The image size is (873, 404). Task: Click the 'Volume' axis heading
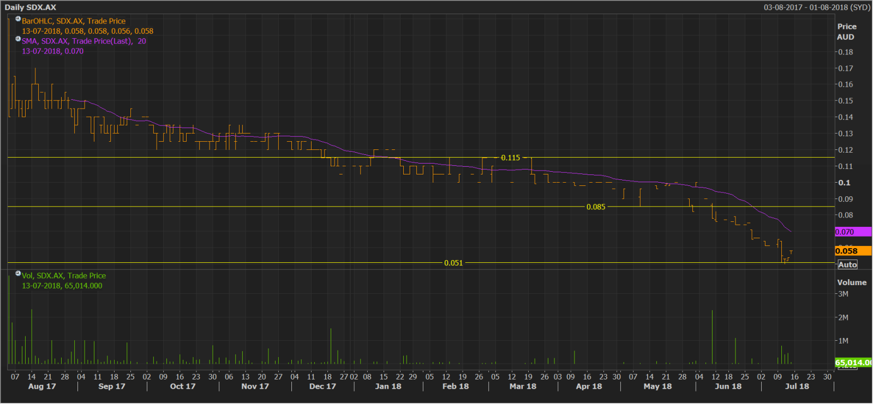pyautogui.click(x=852, y=282)
